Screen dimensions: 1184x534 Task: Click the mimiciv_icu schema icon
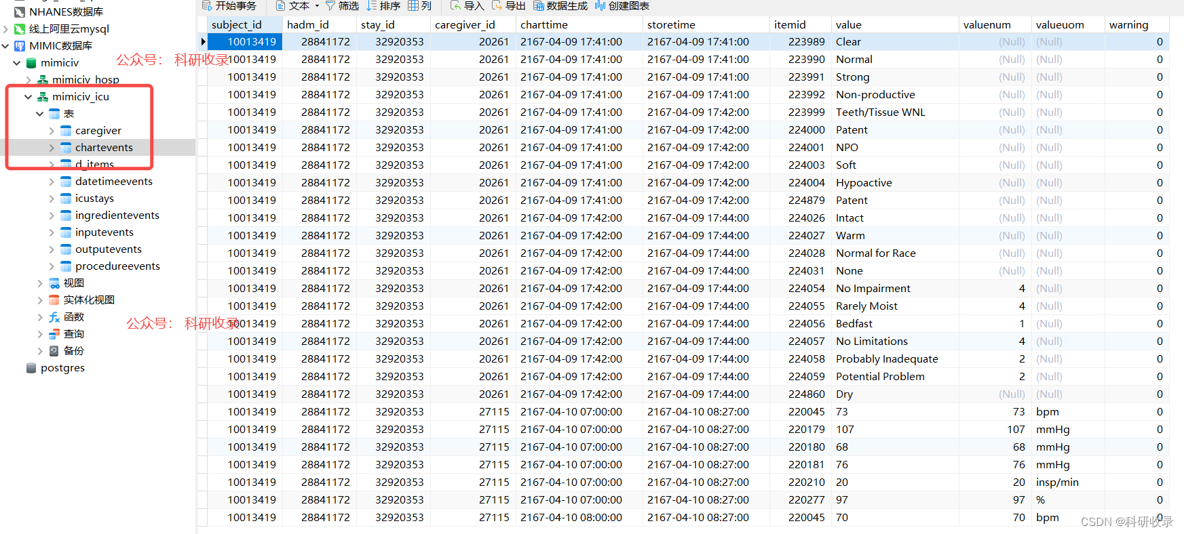(x=43, y=96)
